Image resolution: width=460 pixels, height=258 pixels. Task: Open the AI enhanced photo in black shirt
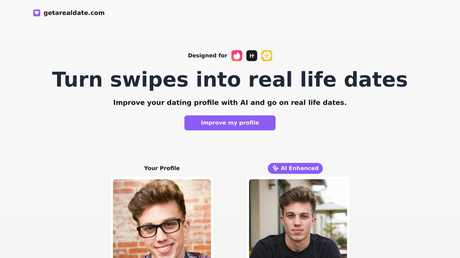point(298,219)
